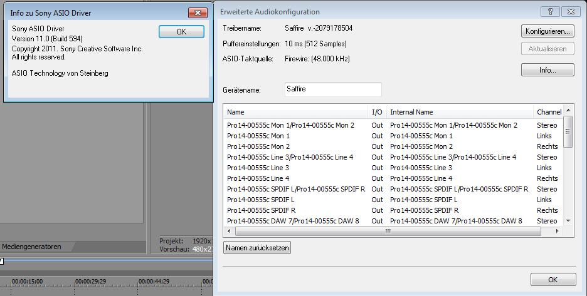587x296 pixels.
Task: Click the Version 11.0 (Build 594) text
Action: (47, 39)
